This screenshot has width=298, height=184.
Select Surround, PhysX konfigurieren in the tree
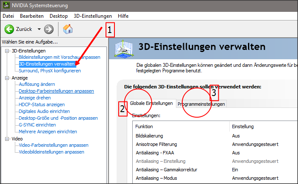coord(50,71)
